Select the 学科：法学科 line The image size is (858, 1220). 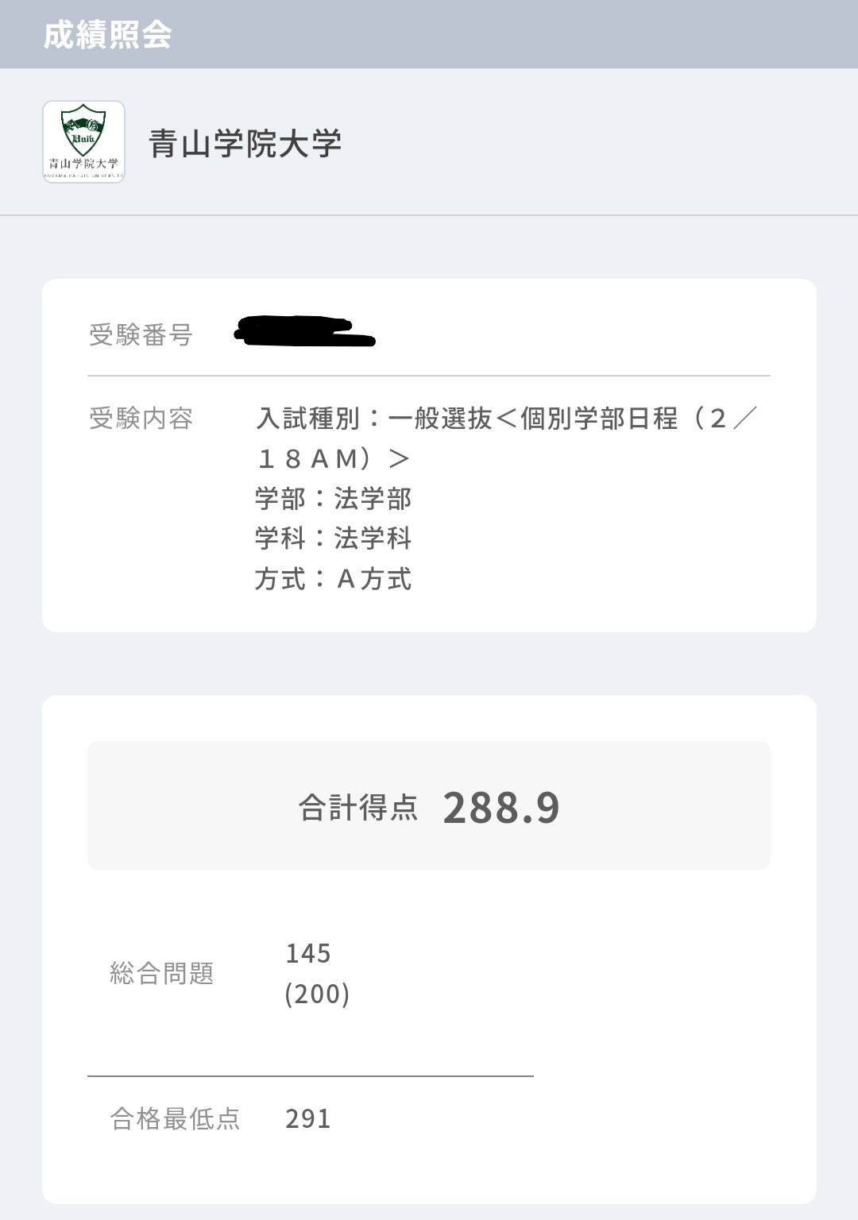point(333,539)
